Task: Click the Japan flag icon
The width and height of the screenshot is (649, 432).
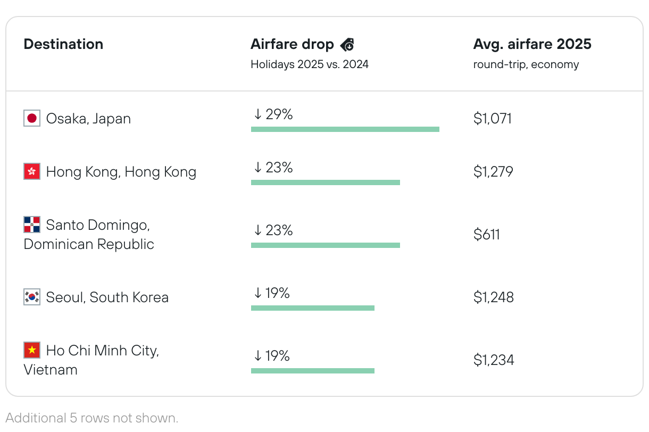Action: (x=32, y=118)
